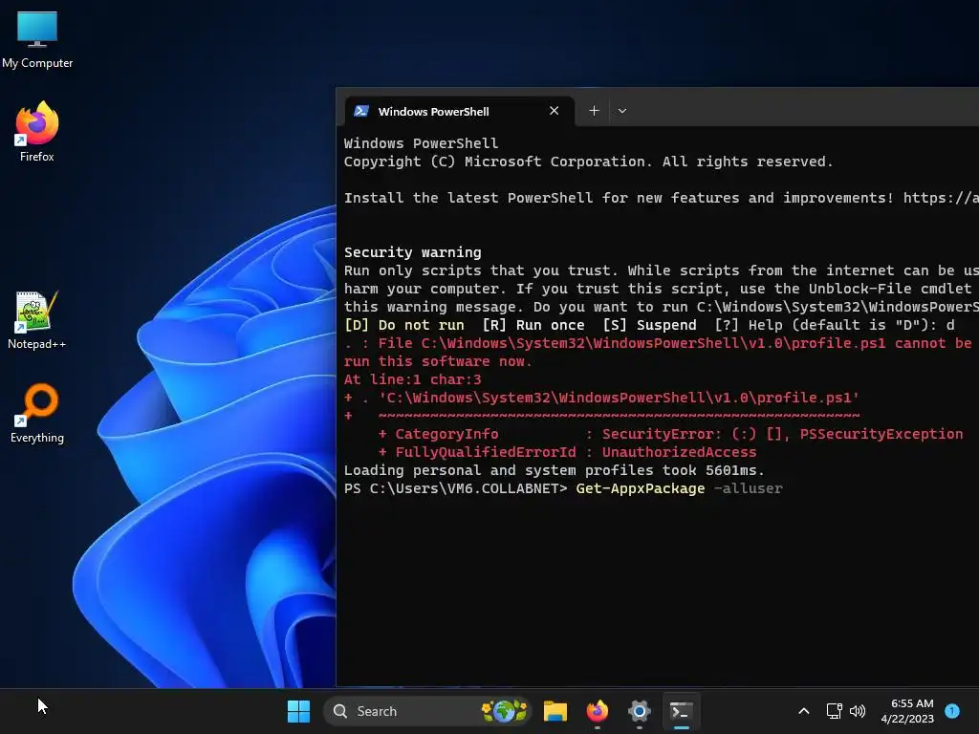Click the 'Copyright (C) Microsoft Corporation' line
This screenshot has width=979, height=734.
[x=588, y=162]
